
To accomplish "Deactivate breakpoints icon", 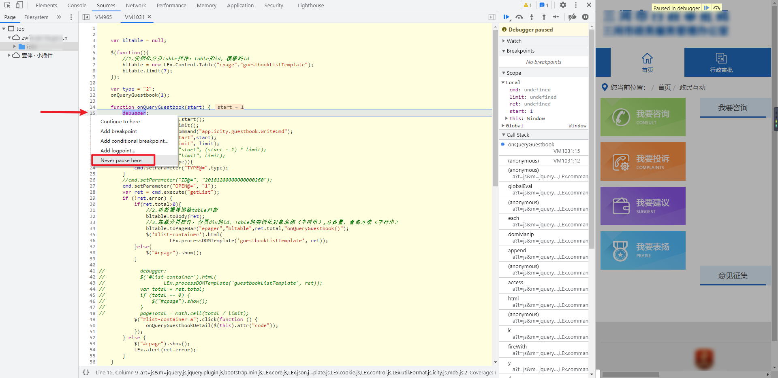I will (x=572, y=17).
